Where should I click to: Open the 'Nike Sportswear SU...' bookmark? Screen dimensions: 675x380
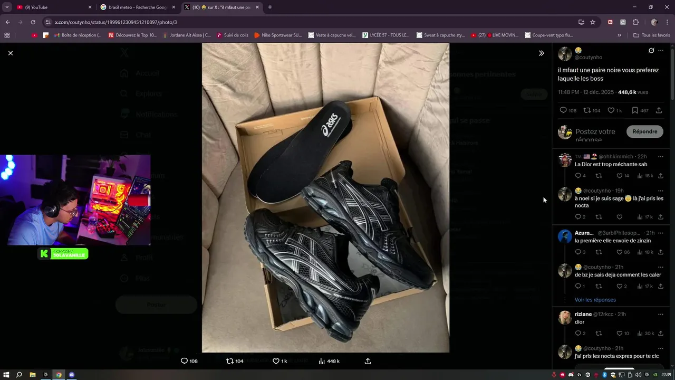(278, 35)
